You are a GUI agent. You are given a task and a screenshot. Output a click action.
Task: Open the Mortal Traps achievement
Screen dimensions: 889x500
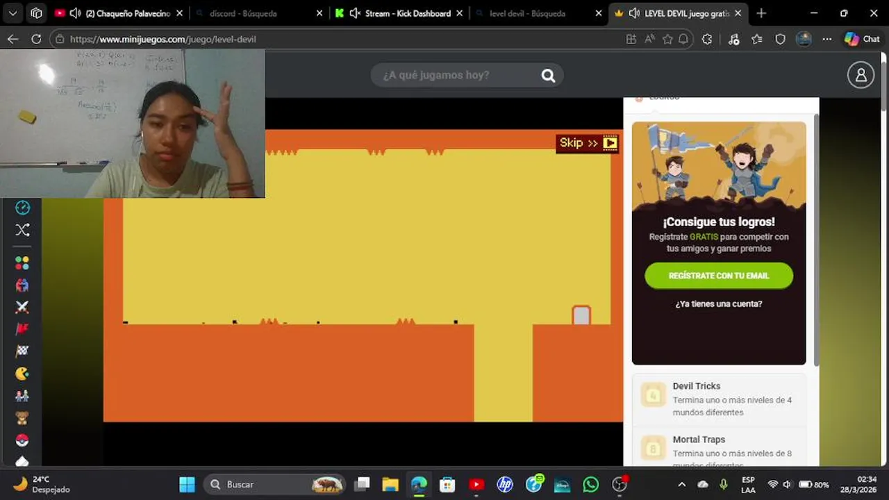click(719, 448)
